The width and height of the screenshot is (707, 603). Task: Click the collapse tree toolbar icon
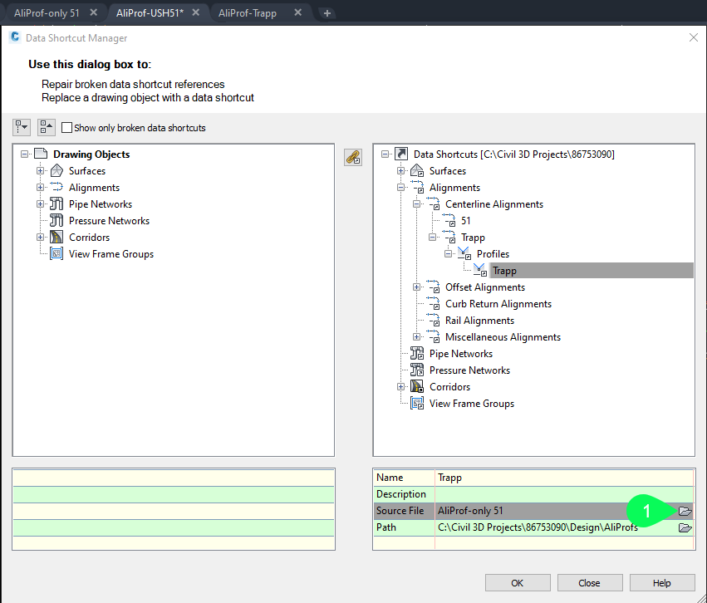[47, 127]
